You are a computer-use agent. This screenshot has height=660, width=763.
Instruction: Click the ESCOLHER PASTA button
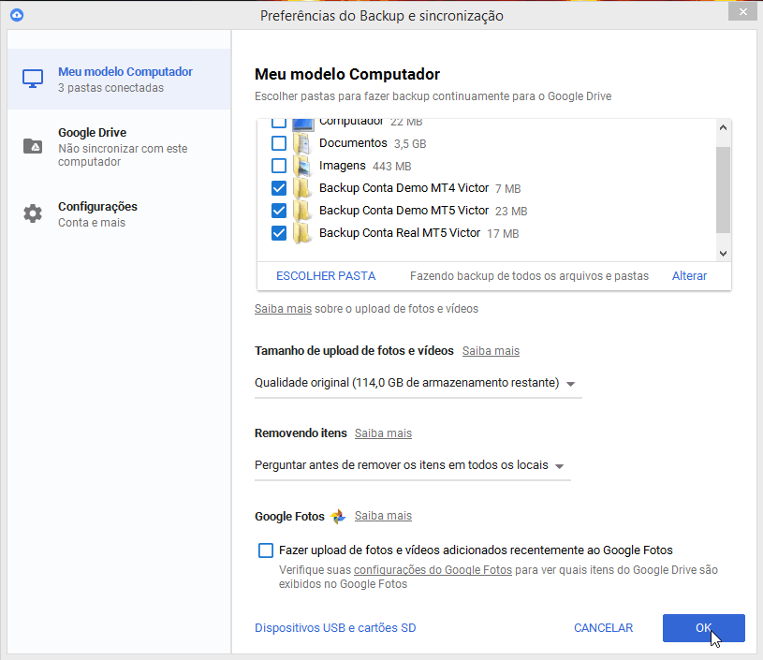pos(326,276)
